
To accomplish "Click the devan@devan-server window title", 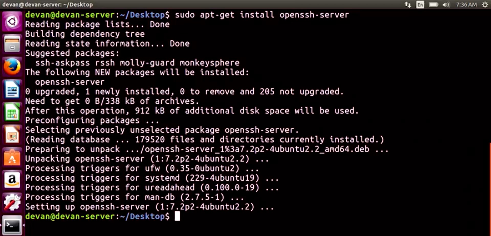I will [48, 4].
